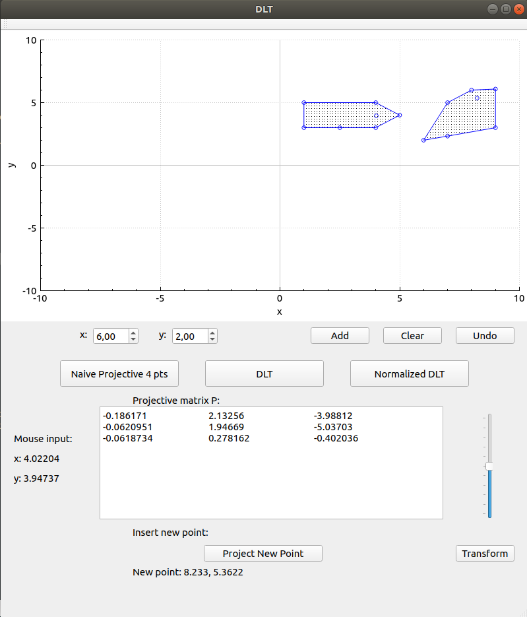Click matrix value -0.402036
The height and width of the screenshot is (617, 527).
(x=336, y=438)
